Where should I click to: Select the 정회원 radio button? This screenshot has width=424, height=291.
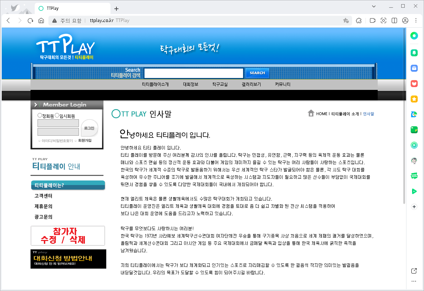pyautogui.click(x=40, y=115)
